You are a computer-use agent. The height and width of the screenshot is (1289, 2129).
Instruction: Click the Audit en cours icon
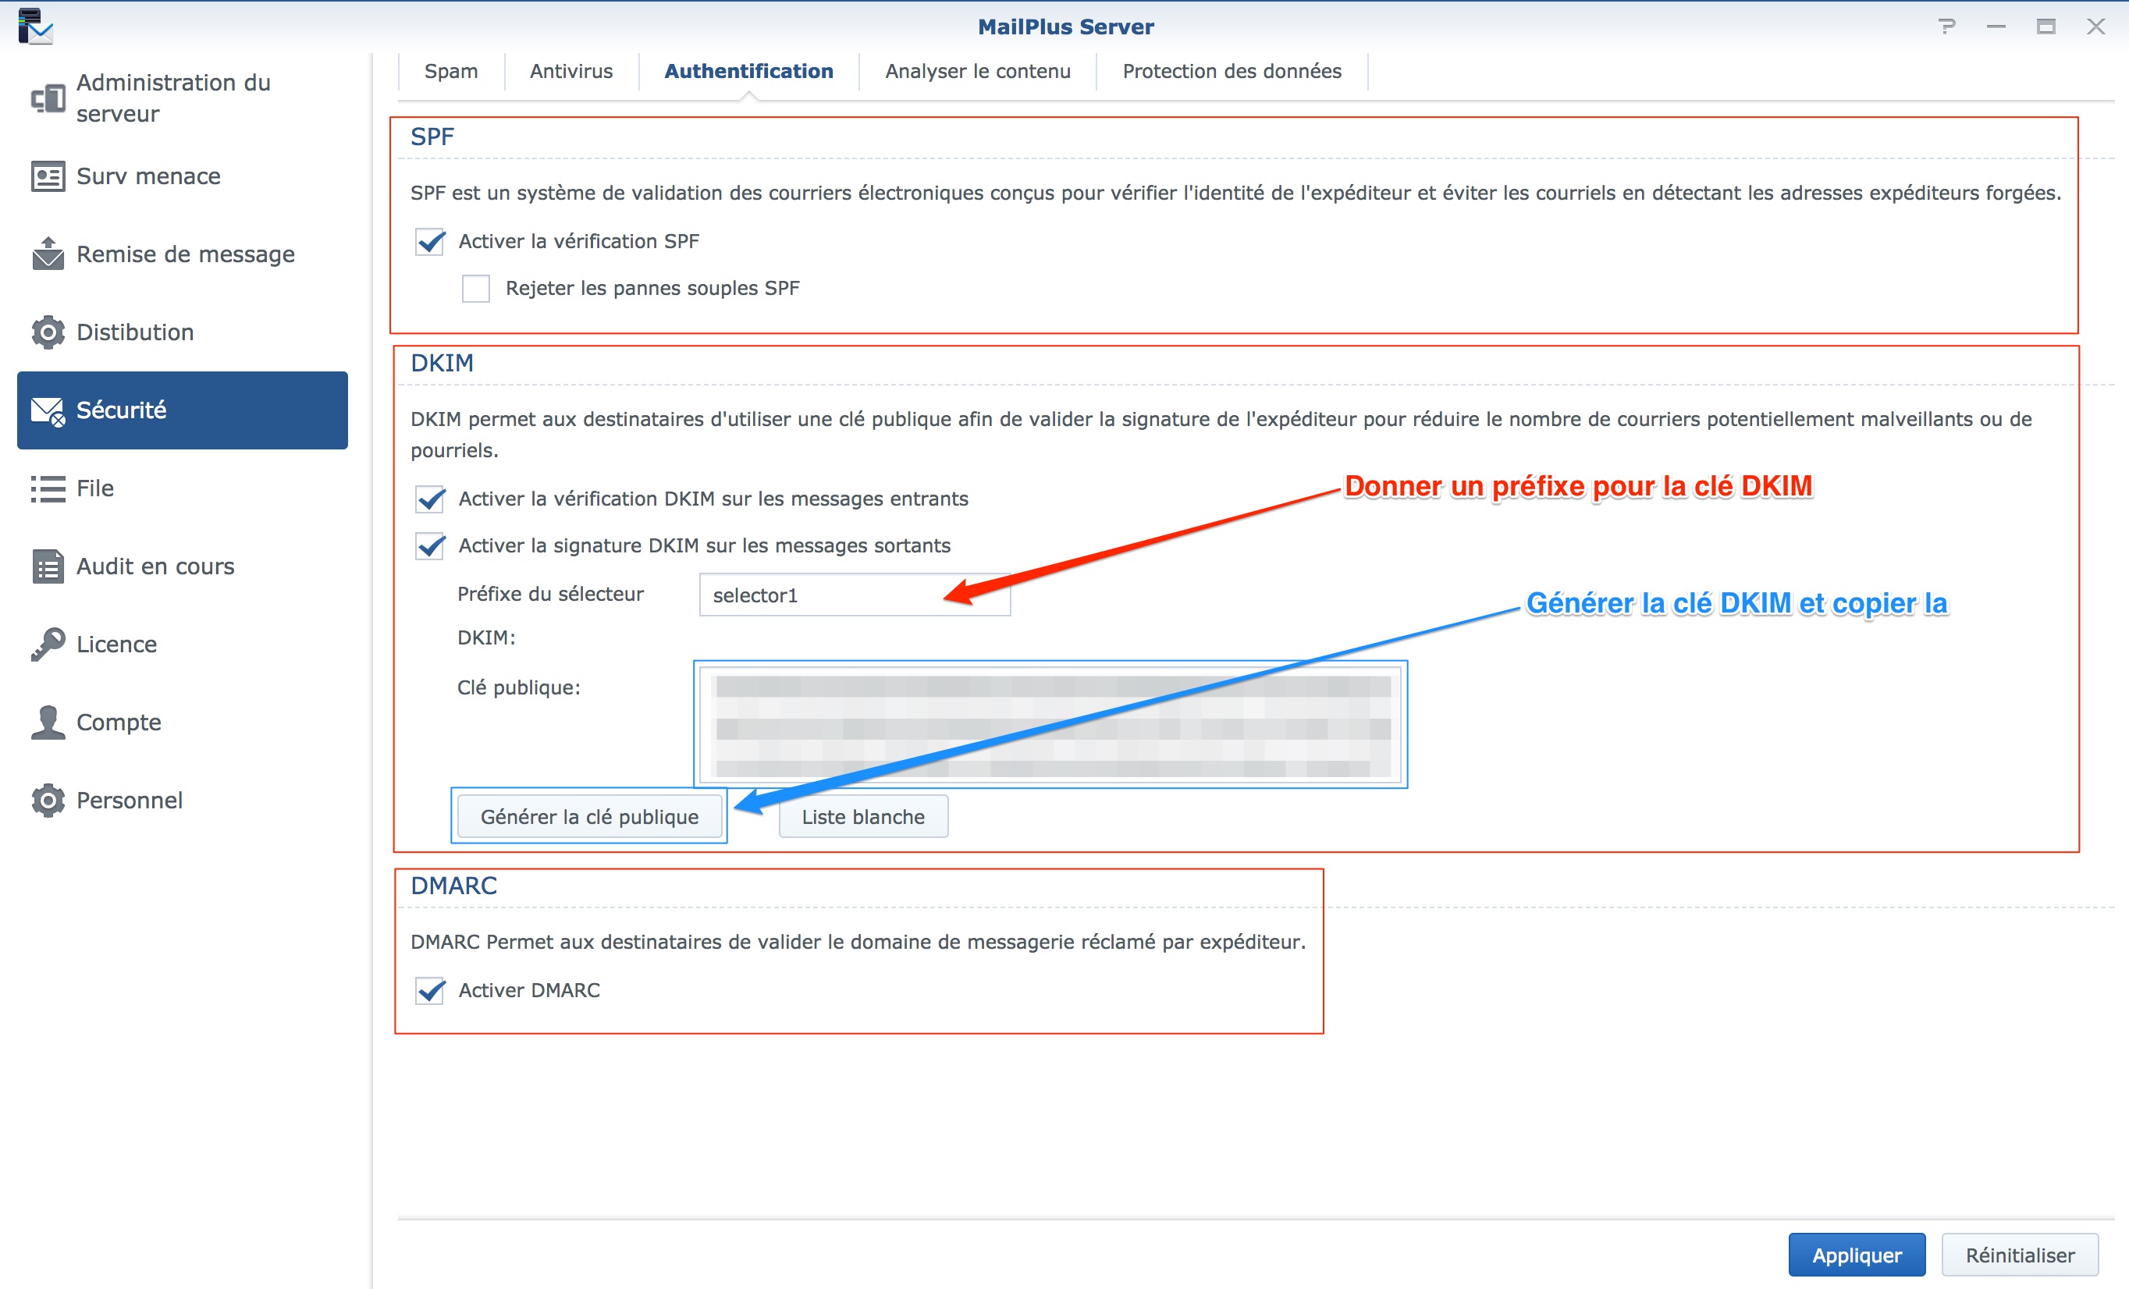pos(48,566)
